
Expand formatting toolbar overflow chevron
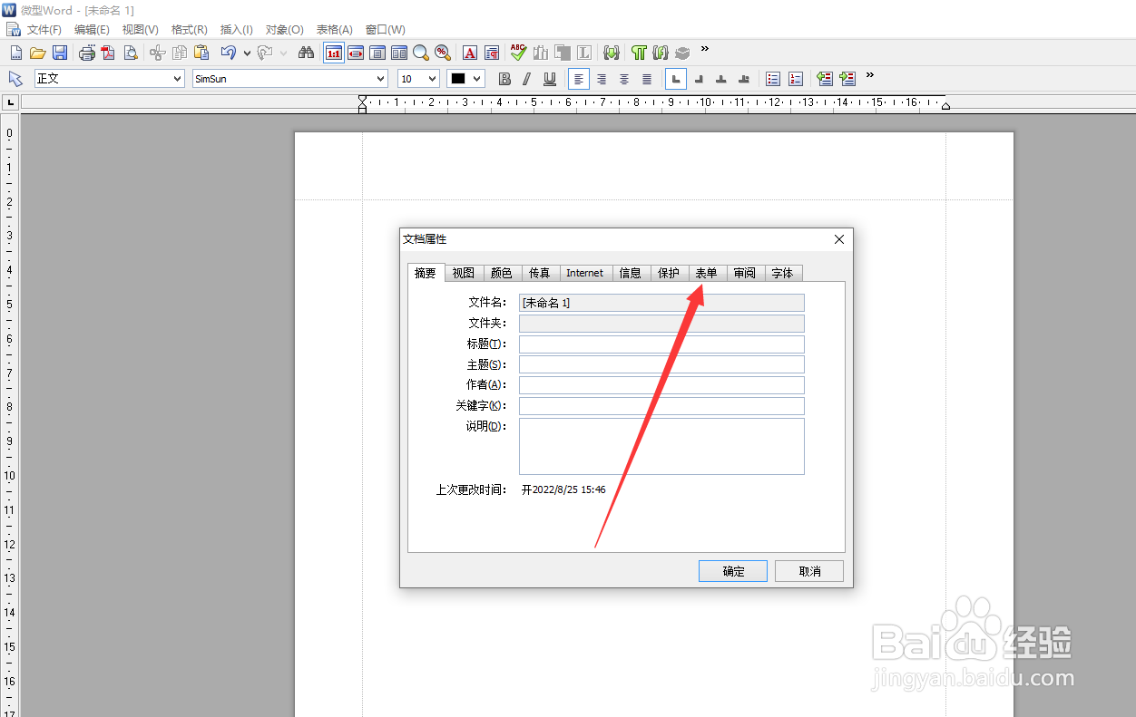[870, 75]
